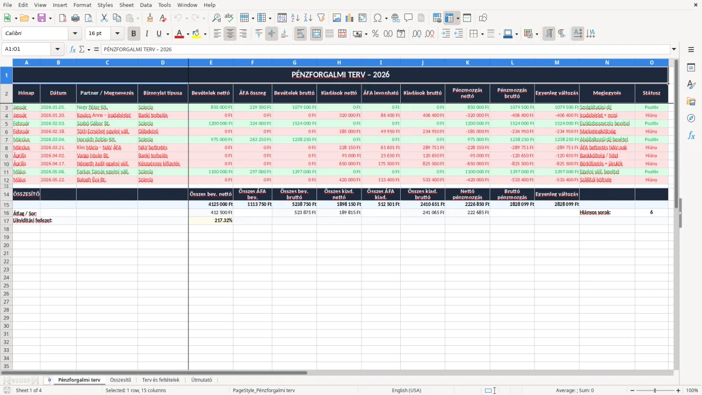
Task: Save the document with the floppy icon
Action: click(42, 18)
